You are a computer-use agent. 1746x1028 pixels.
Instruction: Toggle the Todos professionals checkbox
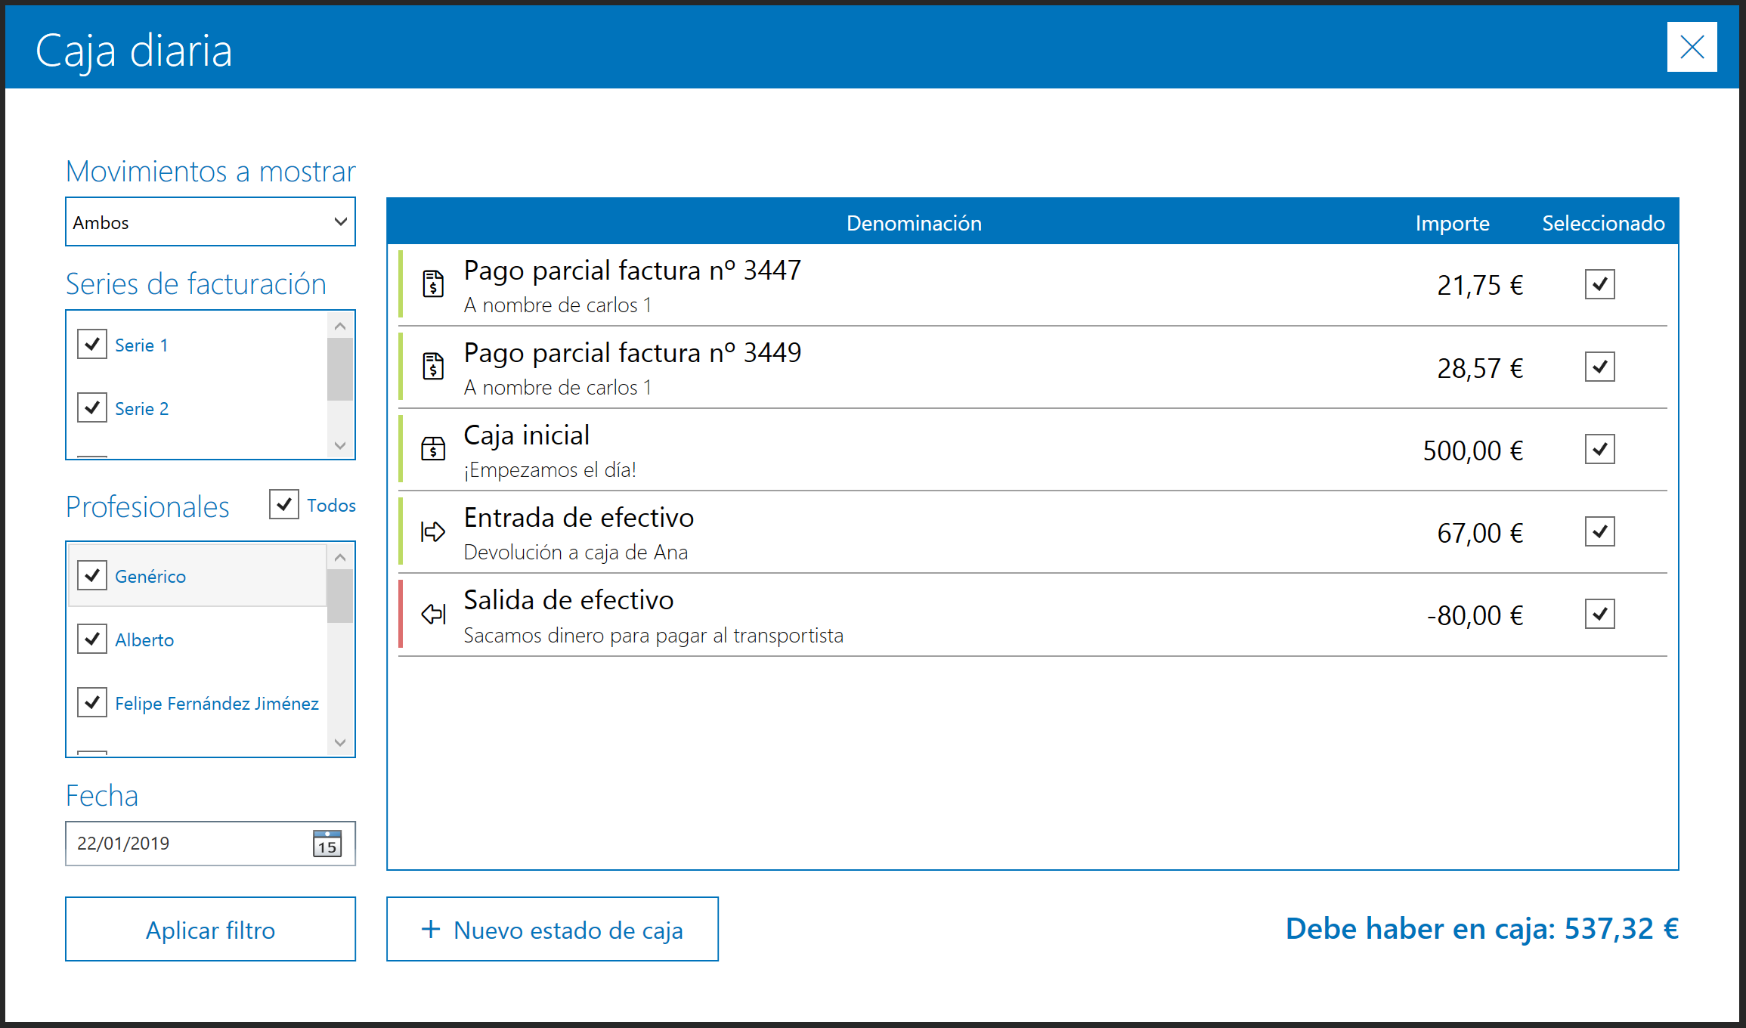[284, 504]
